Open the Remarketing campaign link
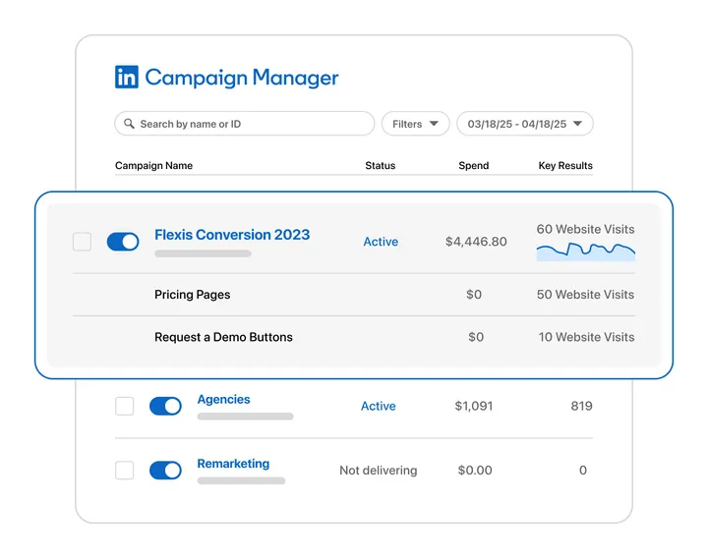Viewport: 708px width, 558px height. (233, 464)
